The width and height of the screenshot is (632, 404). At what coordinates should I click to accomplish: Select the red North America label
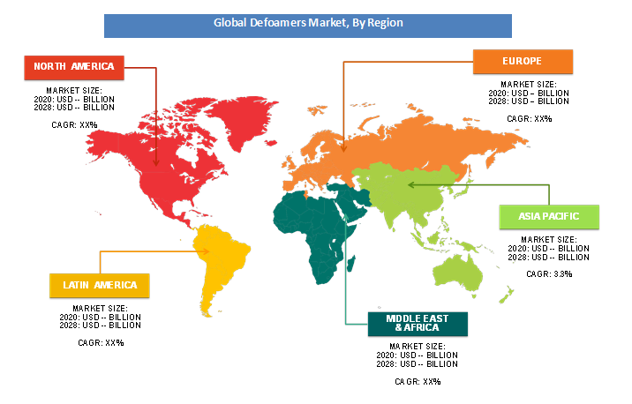pyautogui.click(x=74, y=66)
